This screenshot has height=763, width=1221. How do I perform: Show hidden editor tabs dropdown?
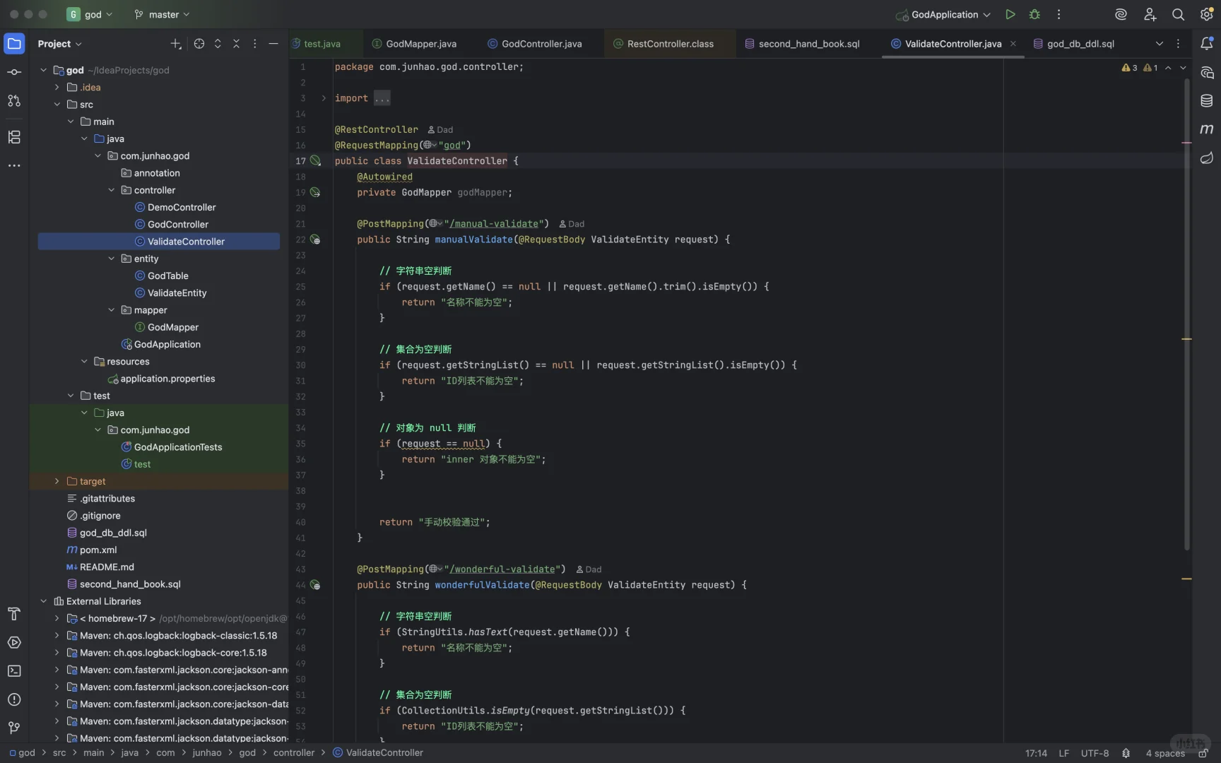(x=1159, y=44)
